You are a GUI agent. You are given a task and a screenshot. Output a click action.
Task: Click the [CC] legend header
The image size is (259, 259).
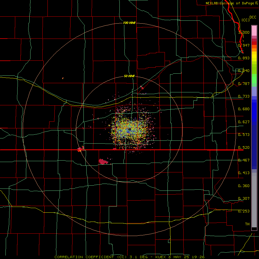click(x=246, y=20)
